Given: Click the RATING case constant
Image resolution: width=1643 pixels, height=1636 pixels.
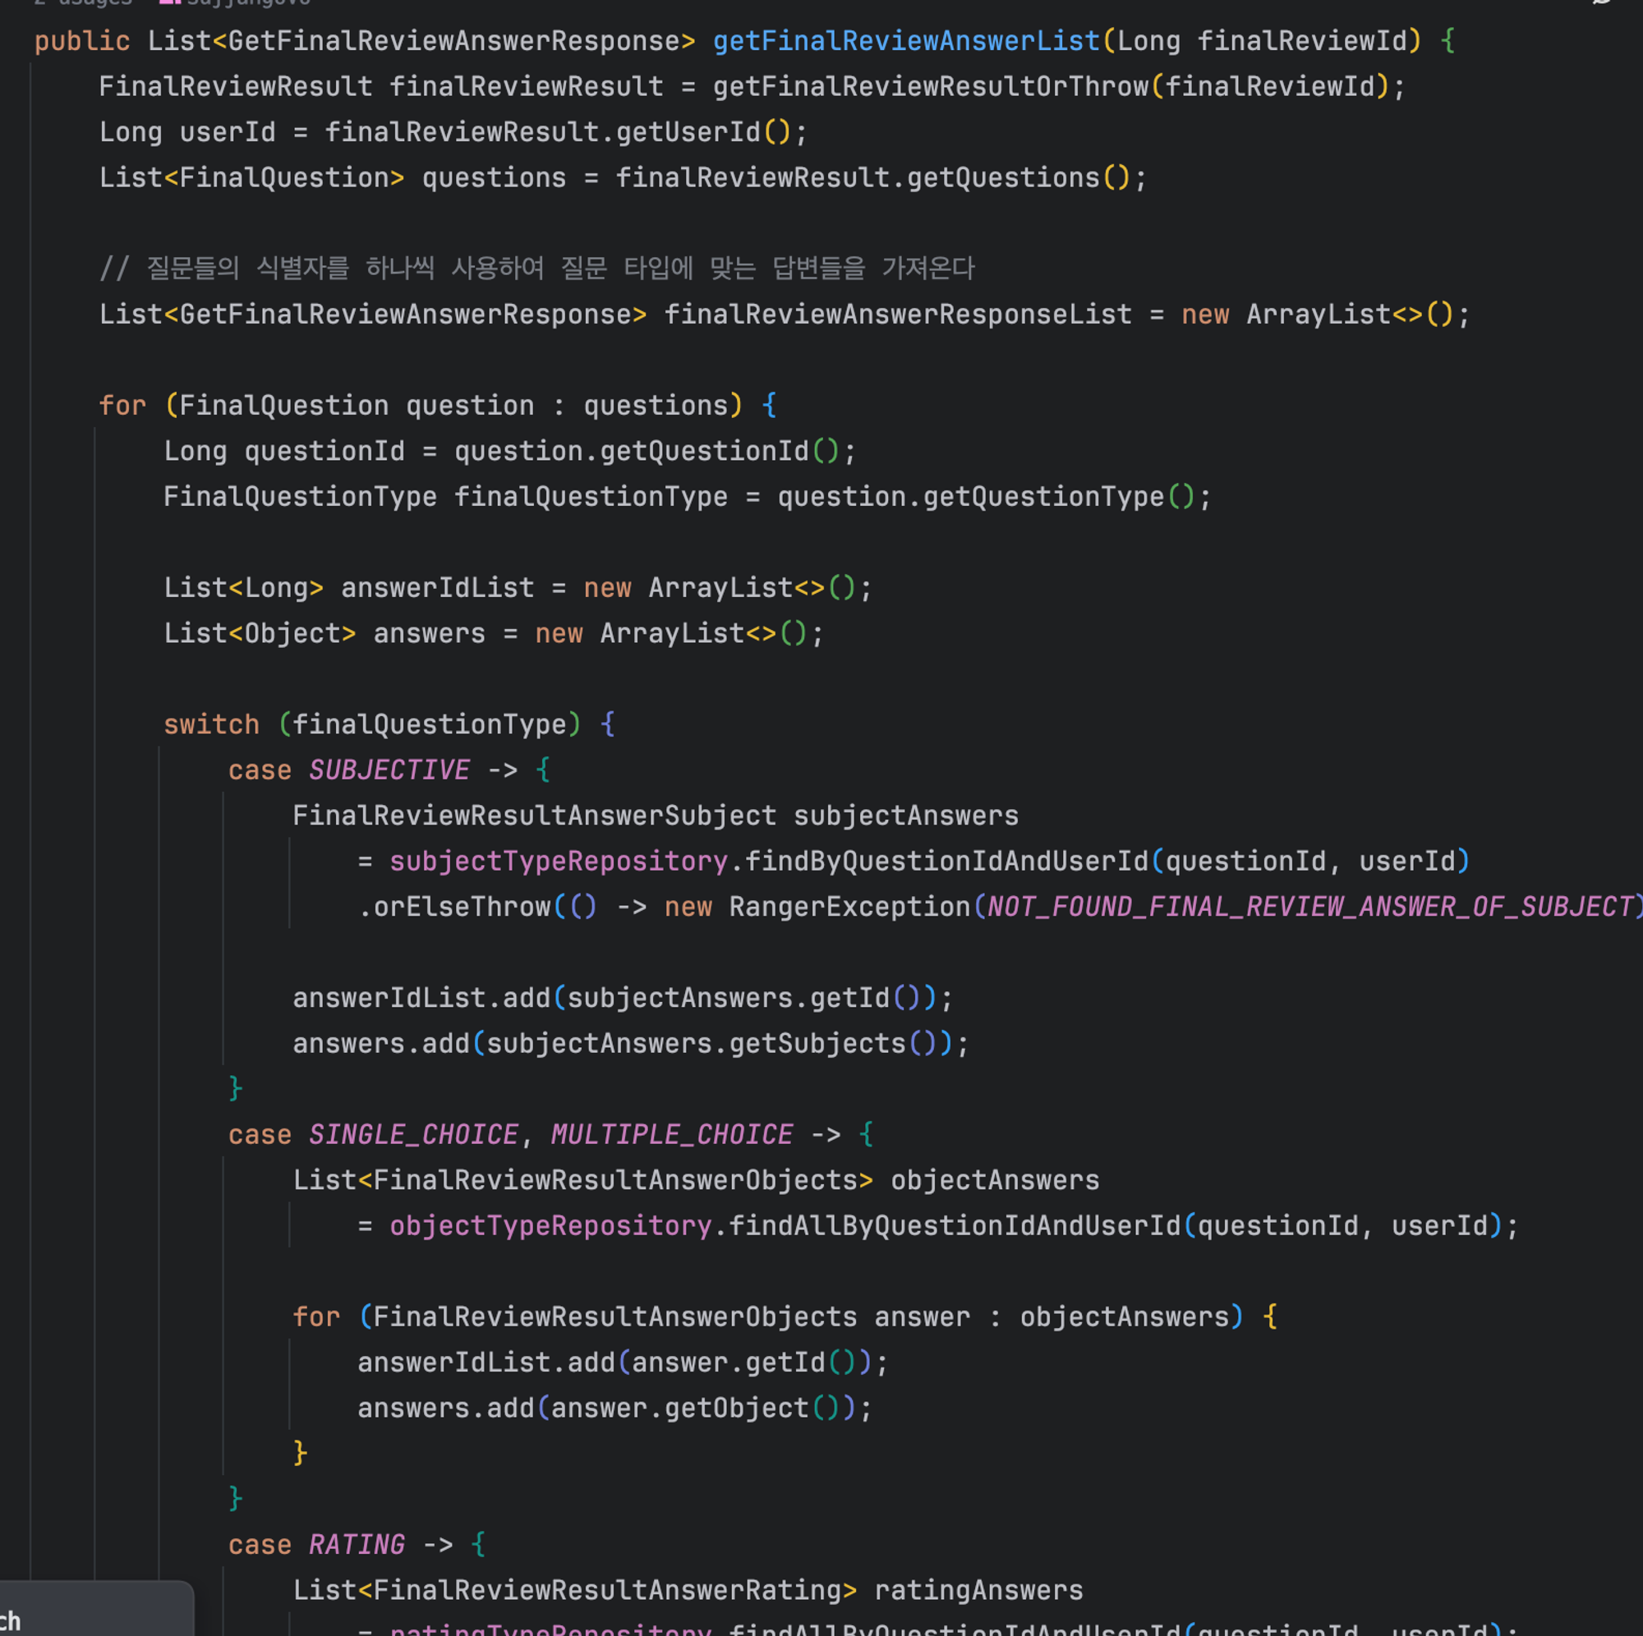Looking at the screenshot, I should pos(357,1545).
